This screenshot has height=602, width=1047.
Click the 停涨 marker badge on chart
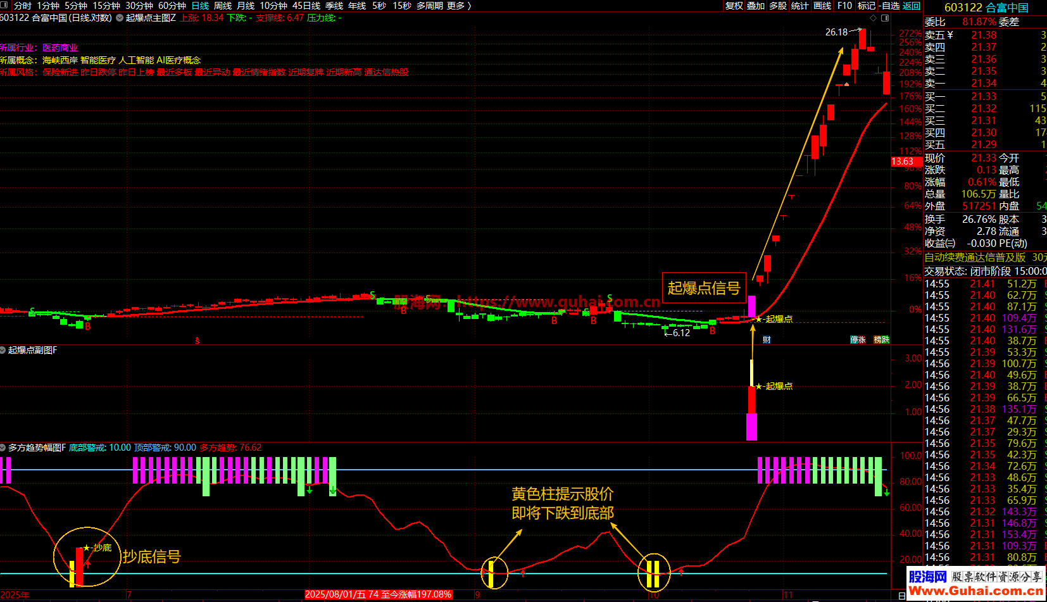point(858,340)
